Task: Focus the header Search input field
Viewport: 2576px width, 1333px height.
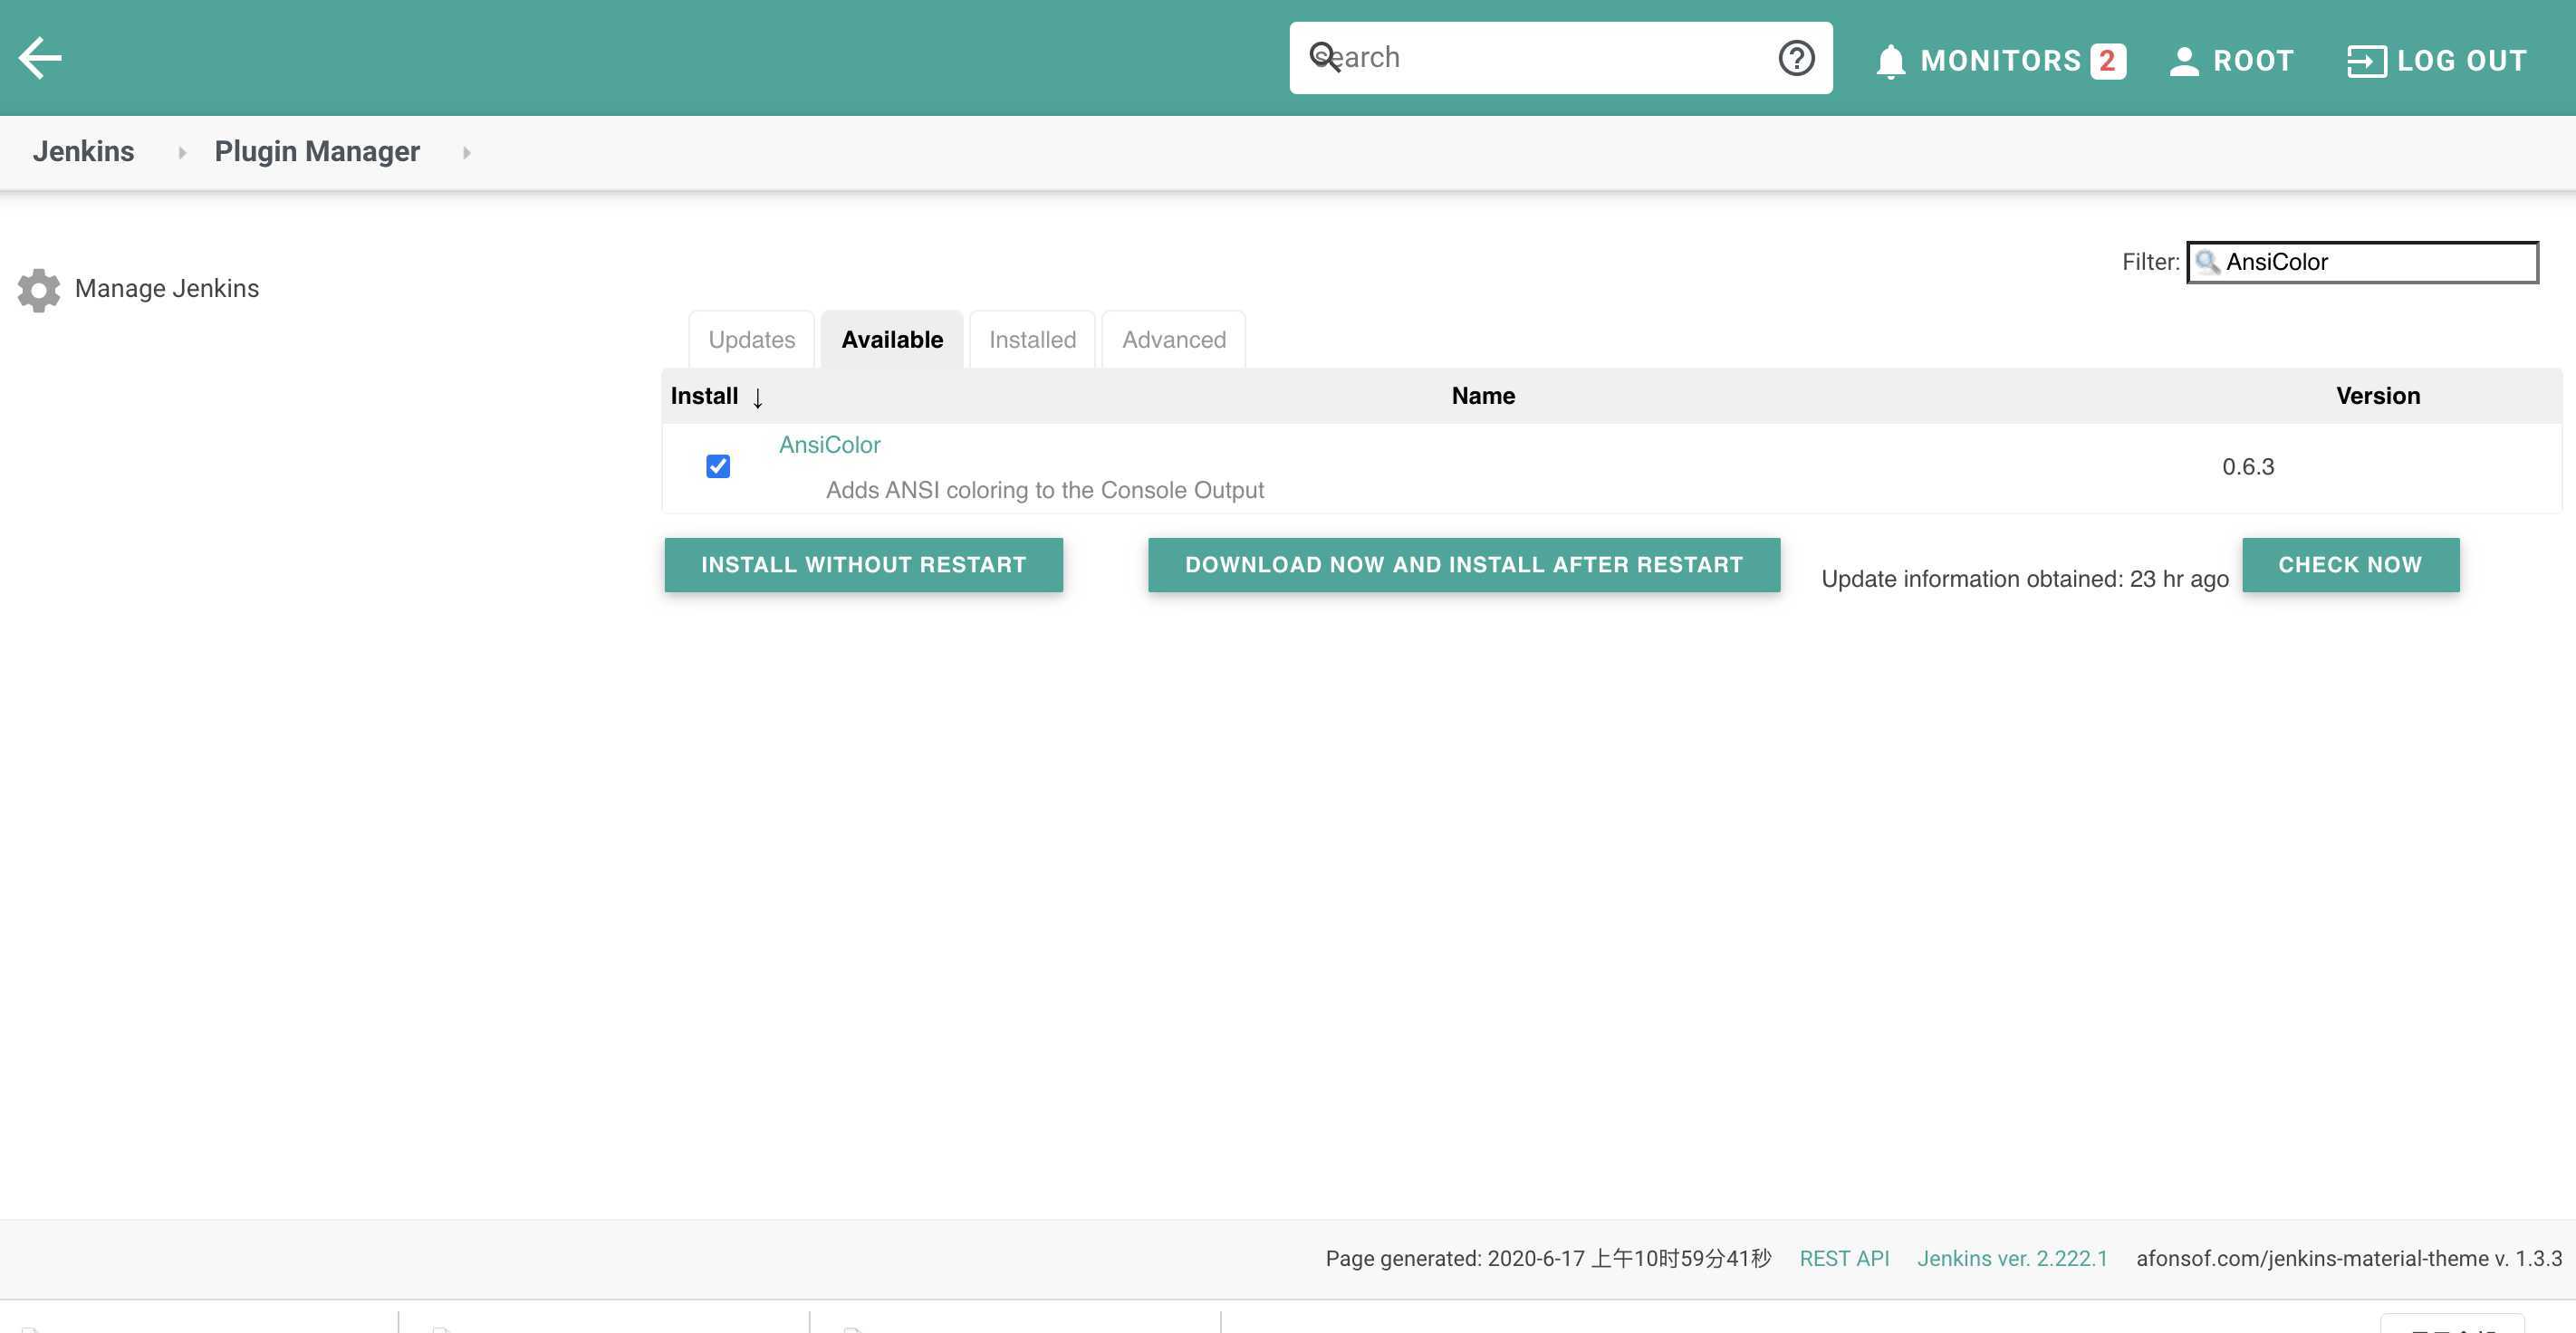Action: coord(1560,58)
